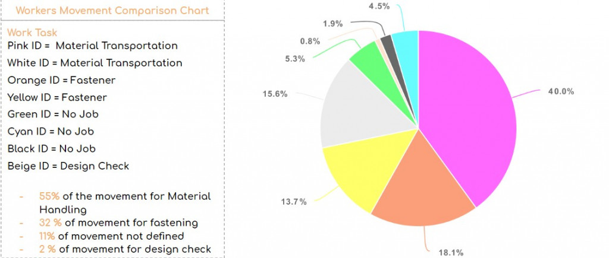The height and width of the screenshot is (258, 609).
Task: Click the Beige ID Design Check line
Action: click(x=68, y=166)
